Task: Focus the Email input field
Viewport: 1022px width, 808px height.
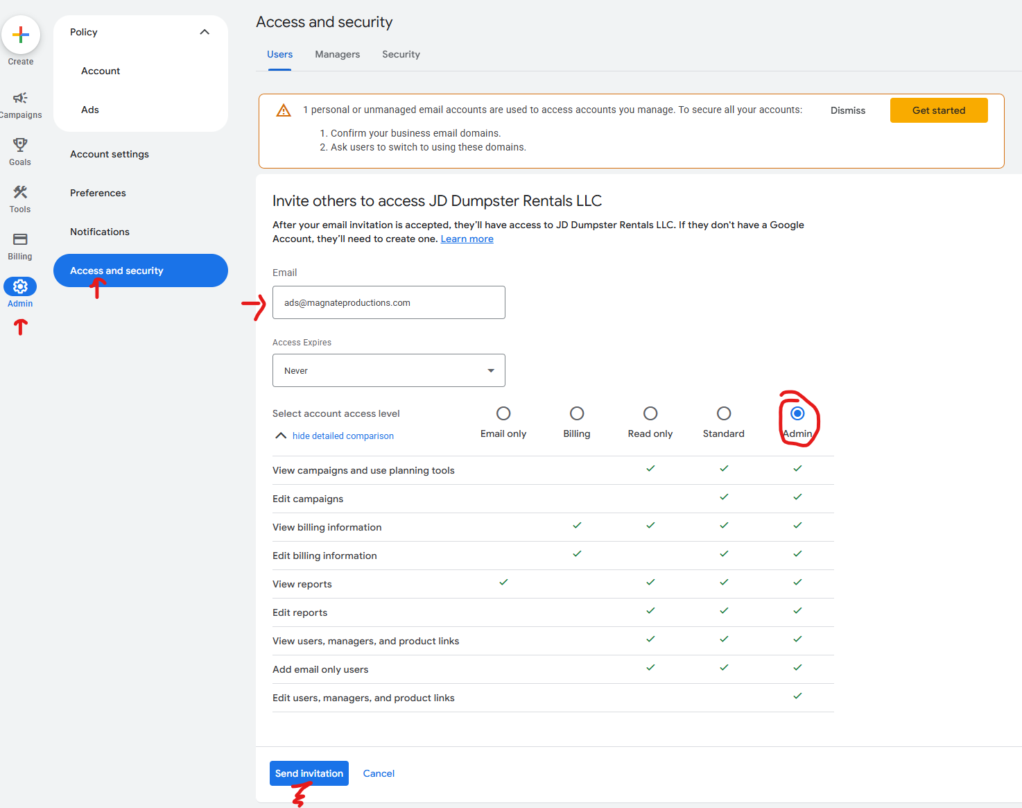Action: pyautogui.click(x=389, y=302)
